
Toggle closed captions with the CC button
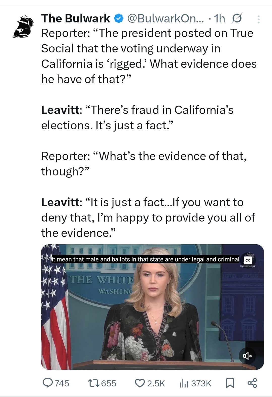coord(248,260)
